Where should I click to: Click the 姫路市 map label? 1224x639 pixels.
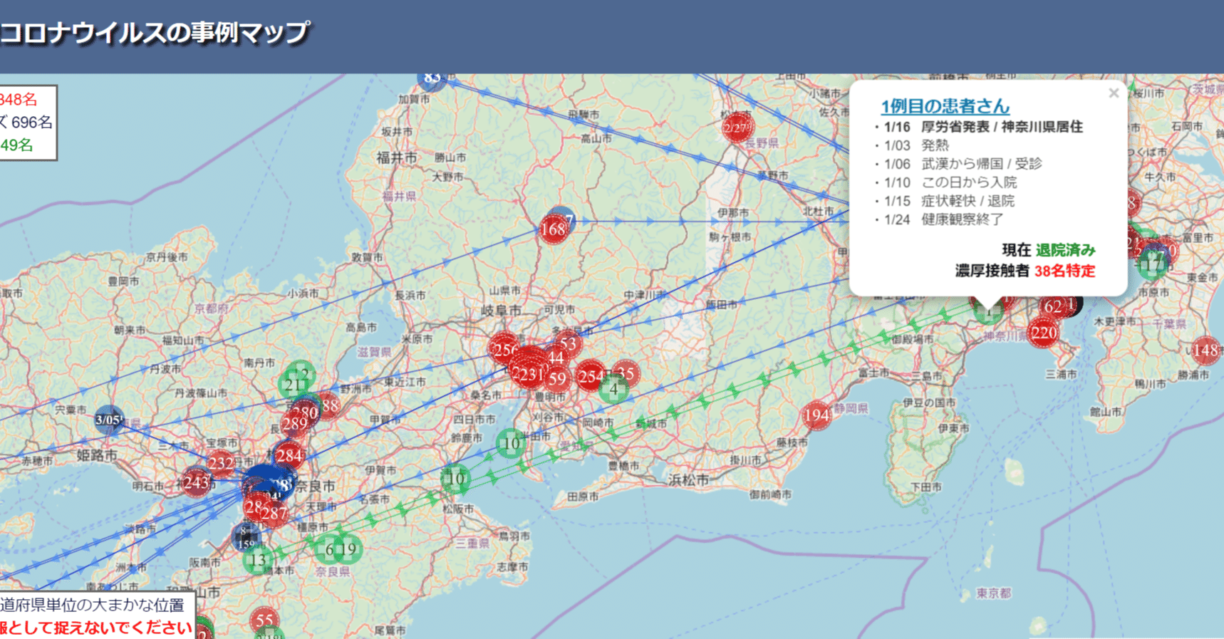coord(97,455)
